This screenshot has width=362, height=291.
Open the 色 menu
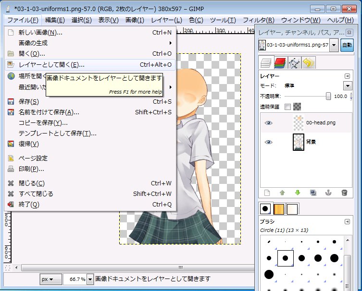196,20
